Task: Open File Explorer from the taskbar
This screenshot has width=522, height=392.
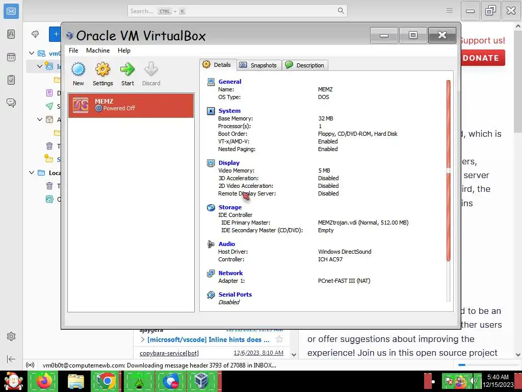Action: pyautogui.click(x=75, y=381)
